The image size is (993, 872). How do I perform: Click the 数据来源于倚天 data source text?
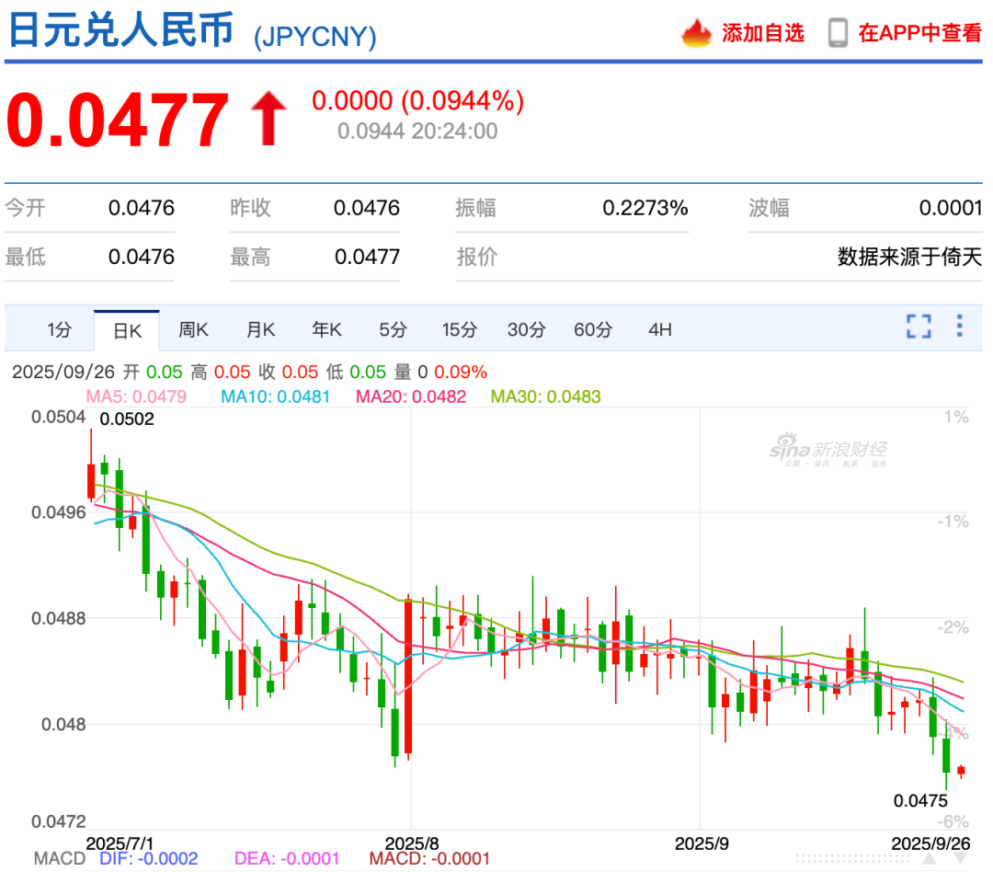pos(909,257)
